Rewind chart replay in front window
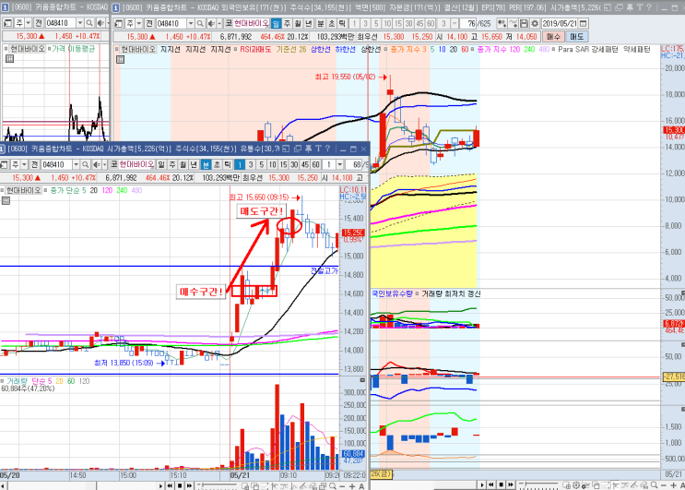 click(170, 486)
